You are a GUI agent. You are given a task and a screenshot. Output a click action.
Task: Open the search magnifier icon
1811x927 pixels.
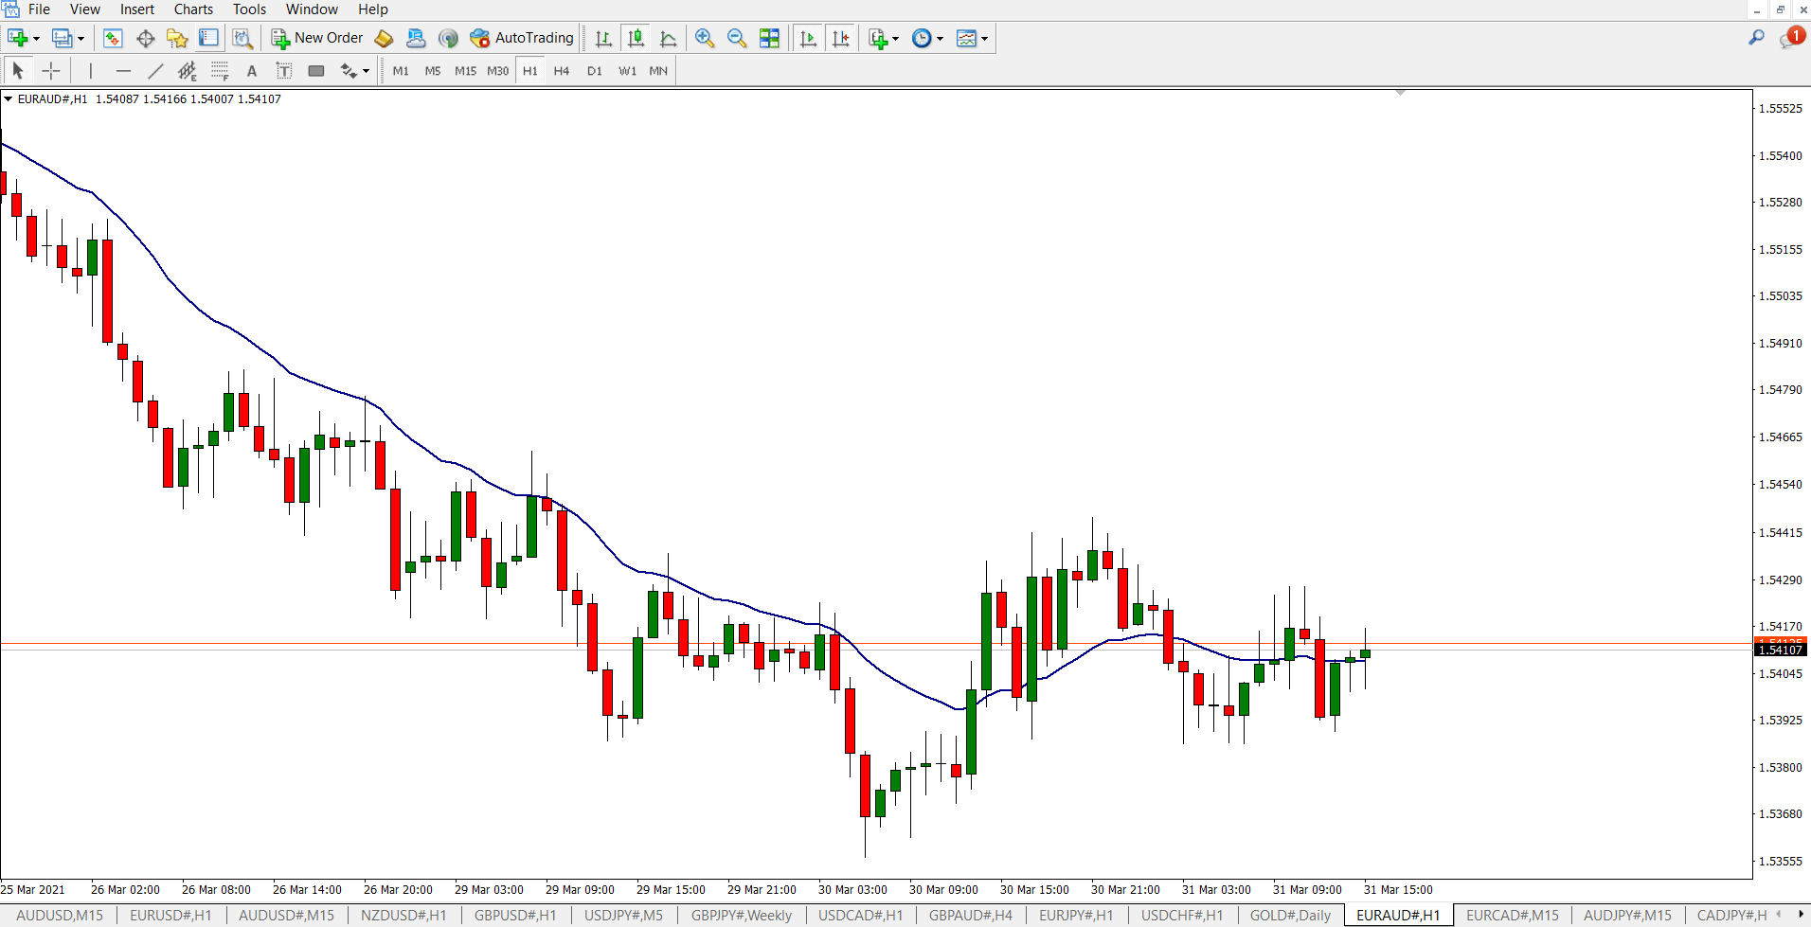coord(1756,38)
